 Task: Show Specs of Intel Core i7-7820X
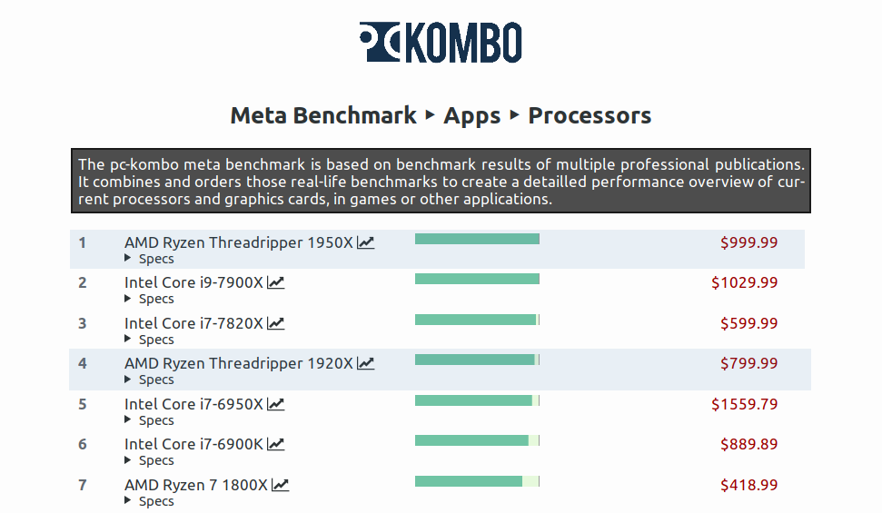(149, 340)
